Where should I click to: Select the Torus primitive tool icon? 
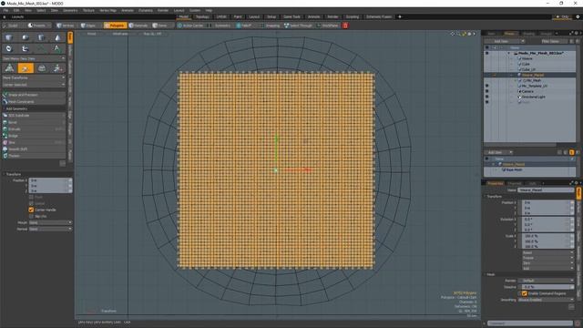9,48
